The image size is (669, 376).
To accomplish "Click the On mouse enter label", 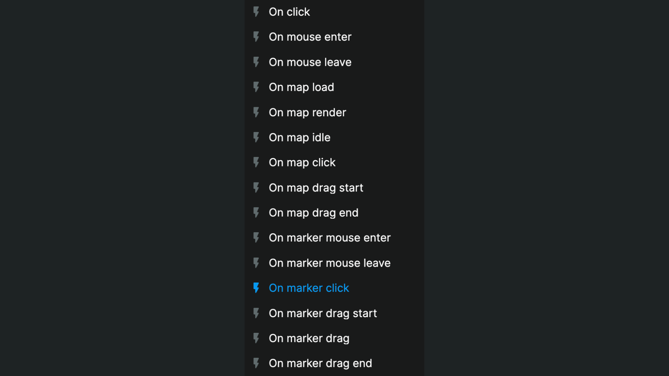I will click(x=310, y=37).
